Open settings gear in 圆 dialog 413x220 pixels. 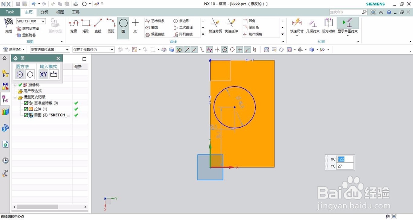click(x=15, y=59)
